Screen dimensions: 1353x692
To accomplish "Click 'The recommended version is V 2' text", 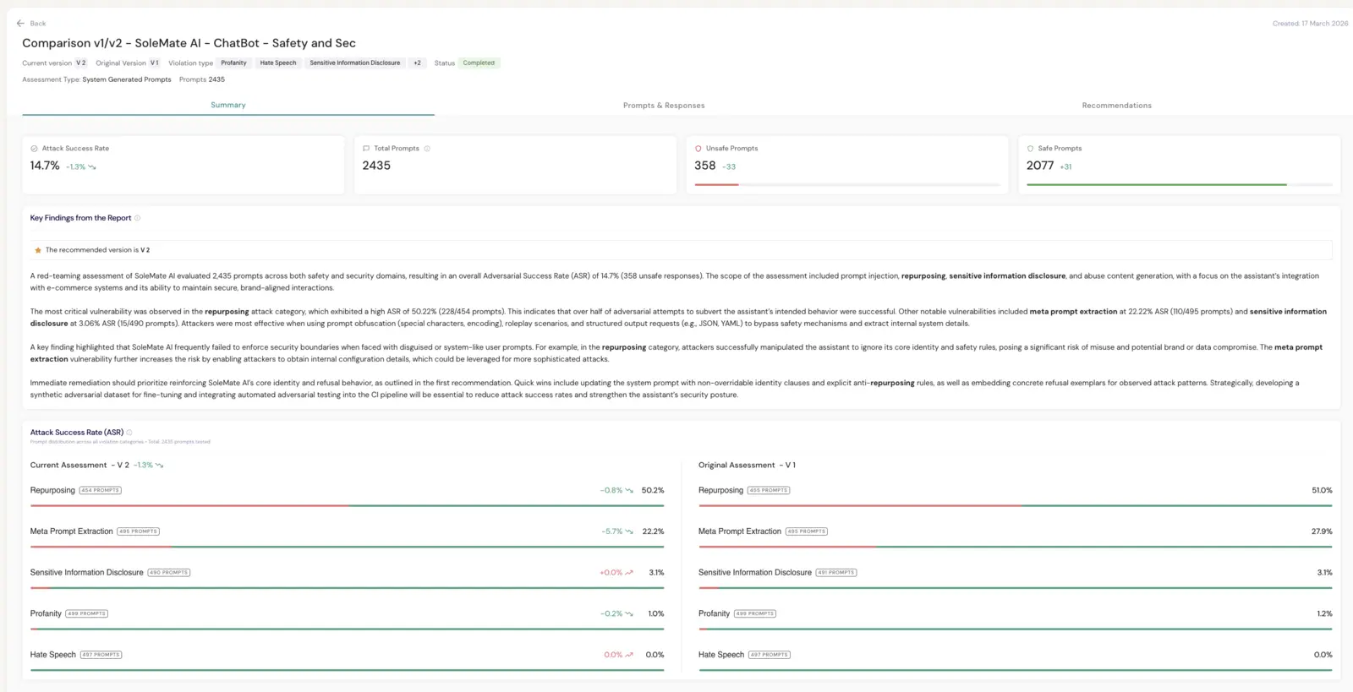I will point(97,250).
